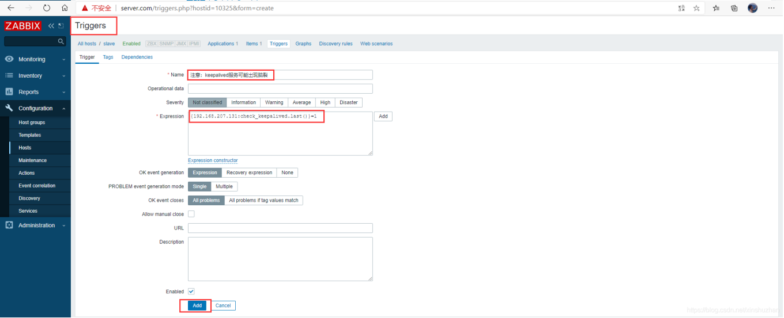The image size is (784, 318).
Task: Go to browser home page icon
Action: click(x=65, y=8)
